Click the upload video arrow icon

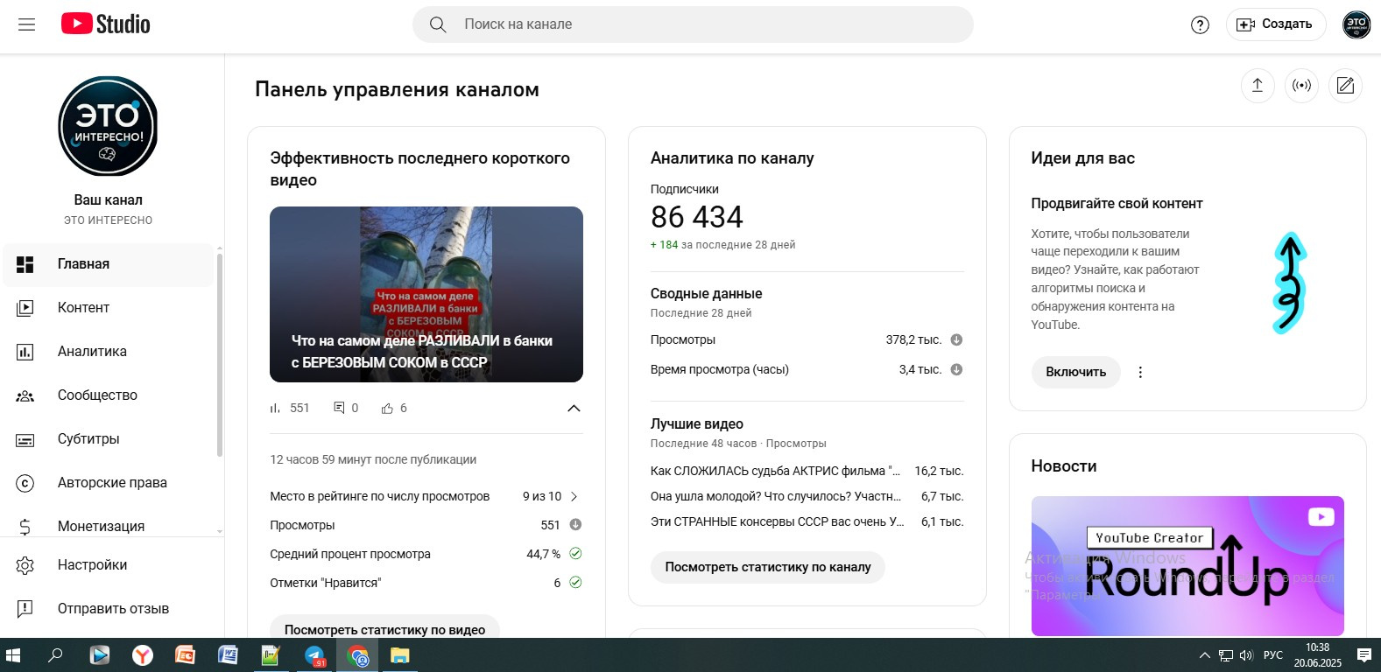pyautogui.click(x=1258, y=86)
